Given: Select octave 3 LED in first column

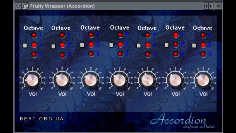Looking at the screenshot, I should click(34, 54).
